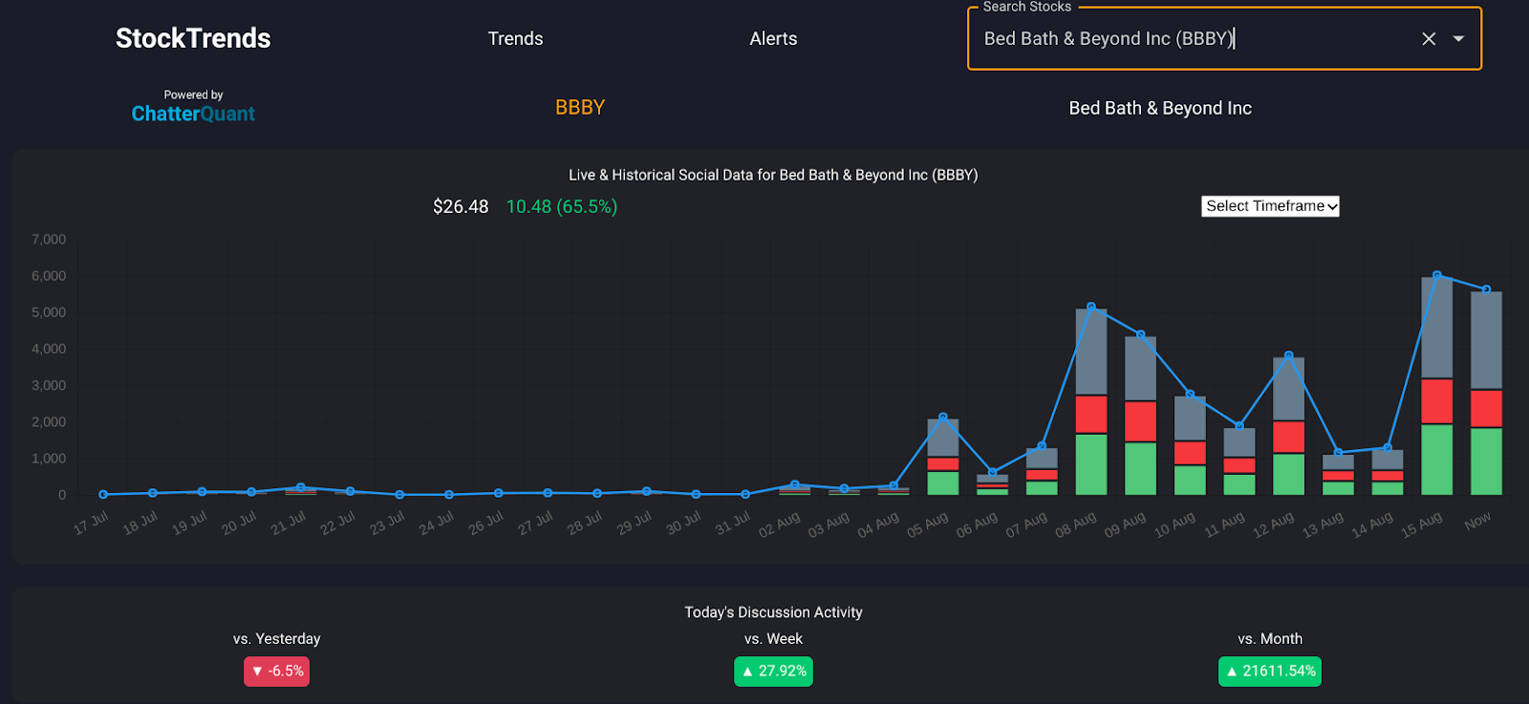Viewport: 1529px width, 704px height.
Task: Select the line data point for 13 Aug
Action: tap(1338, 453)
